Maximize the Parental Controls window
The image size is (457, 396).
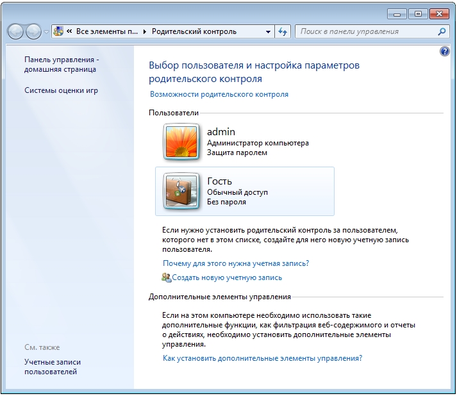(418, 14)
